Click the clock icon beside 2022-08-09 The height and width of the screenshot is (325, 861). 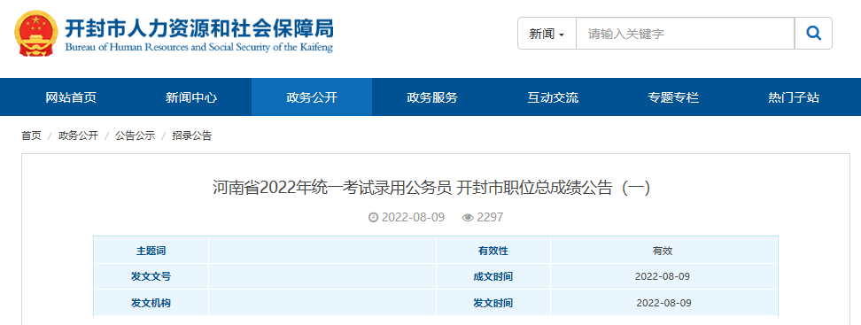click(x=374, y=217)
